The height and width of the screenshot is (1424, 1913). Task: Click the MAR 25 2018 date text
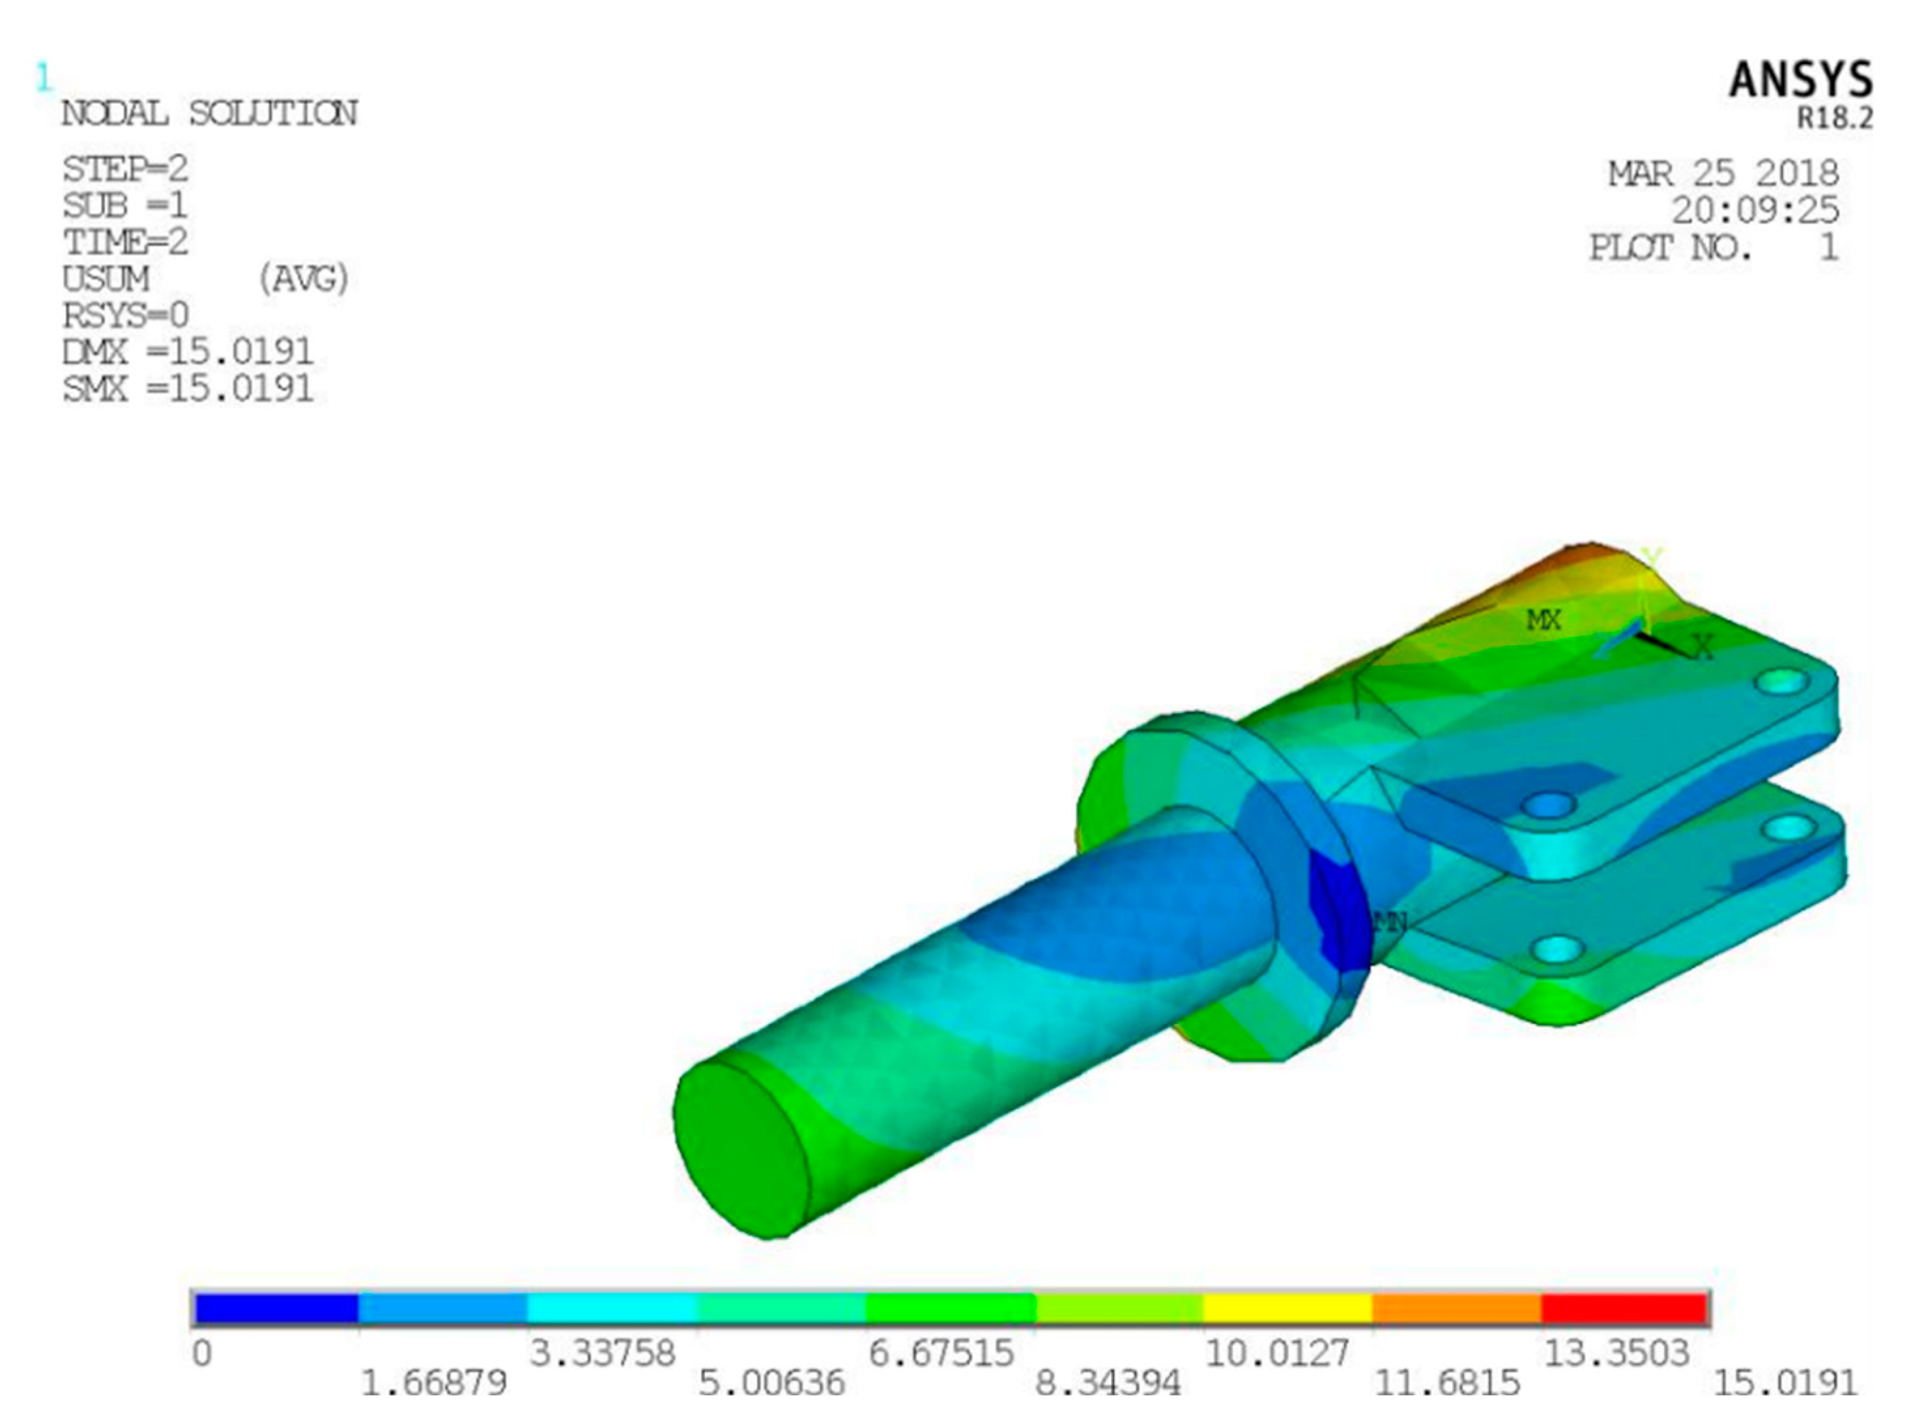click(1723, 174)
